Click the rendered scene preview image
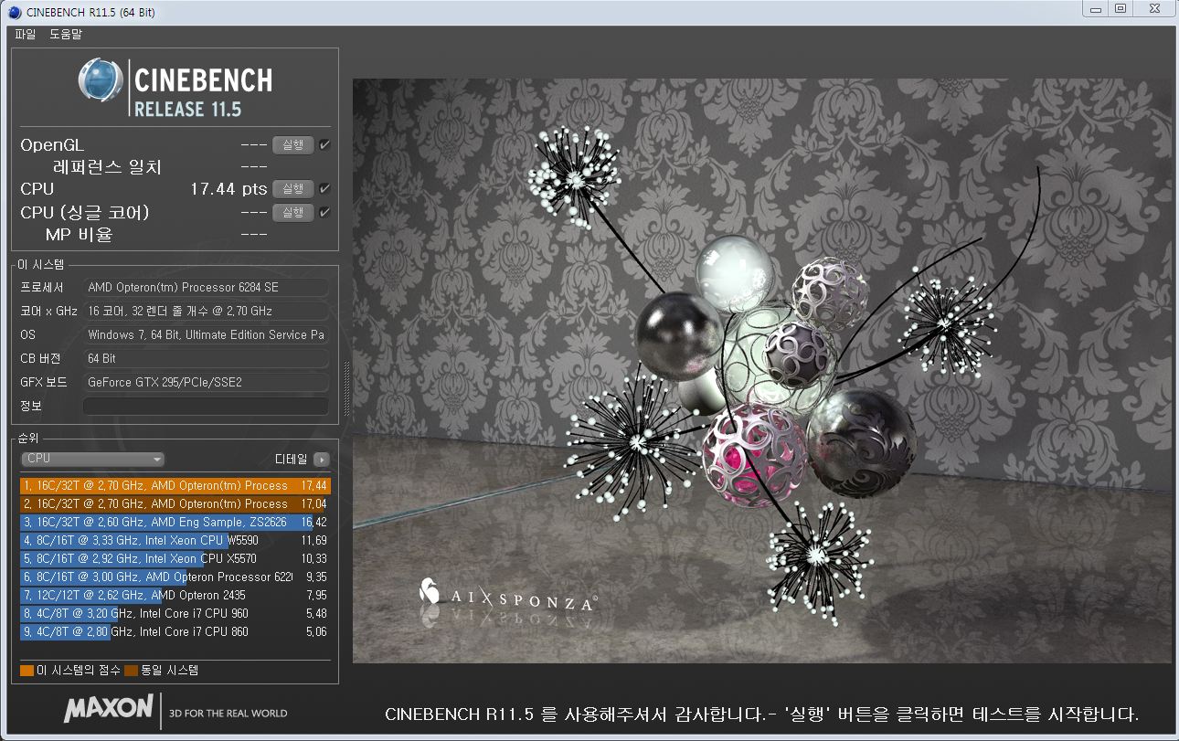The width and height of the screenshot is (1179, 741). (x=762, y=370)
